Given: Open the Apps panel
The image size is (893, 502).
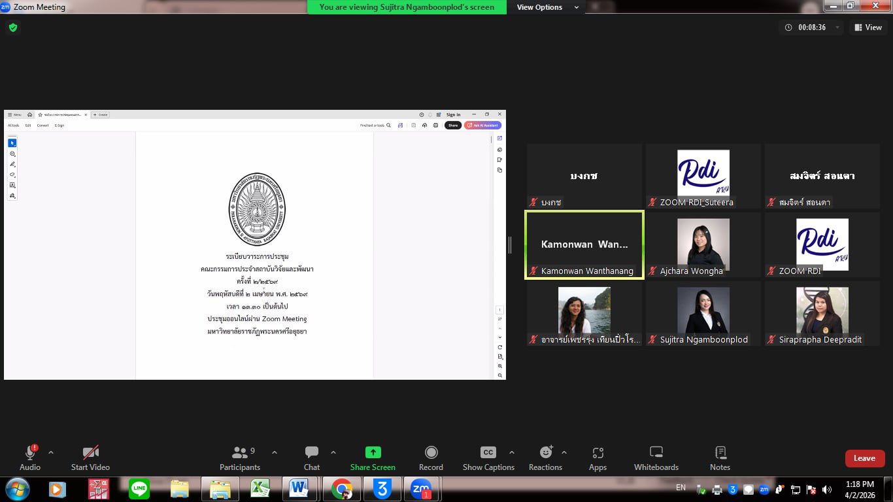Looking at the screenshot, I should [x=598, y=458].
